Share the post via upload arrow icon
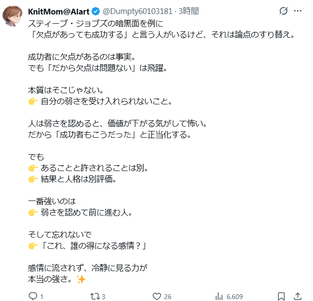This screenshot has height=301, width=313. [298, 296]
